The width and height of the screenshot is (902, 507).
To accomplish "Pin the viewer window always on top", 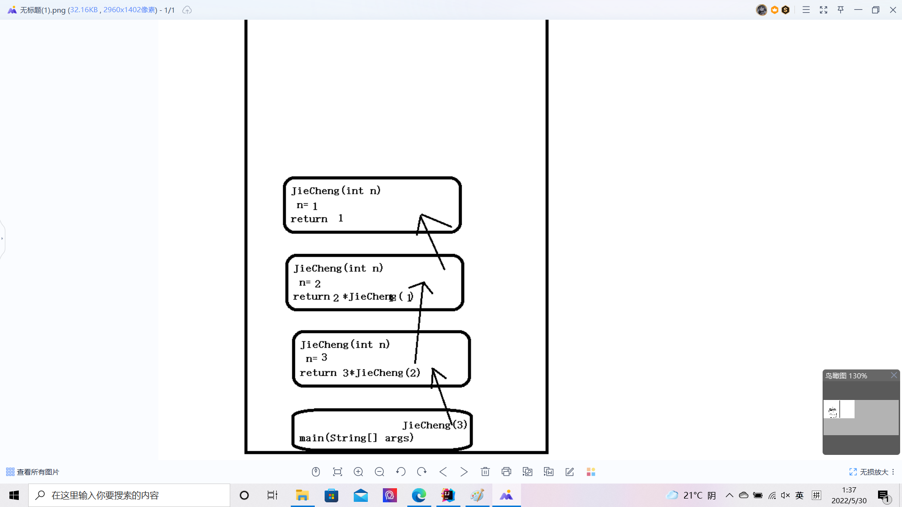I will (840, 9).
